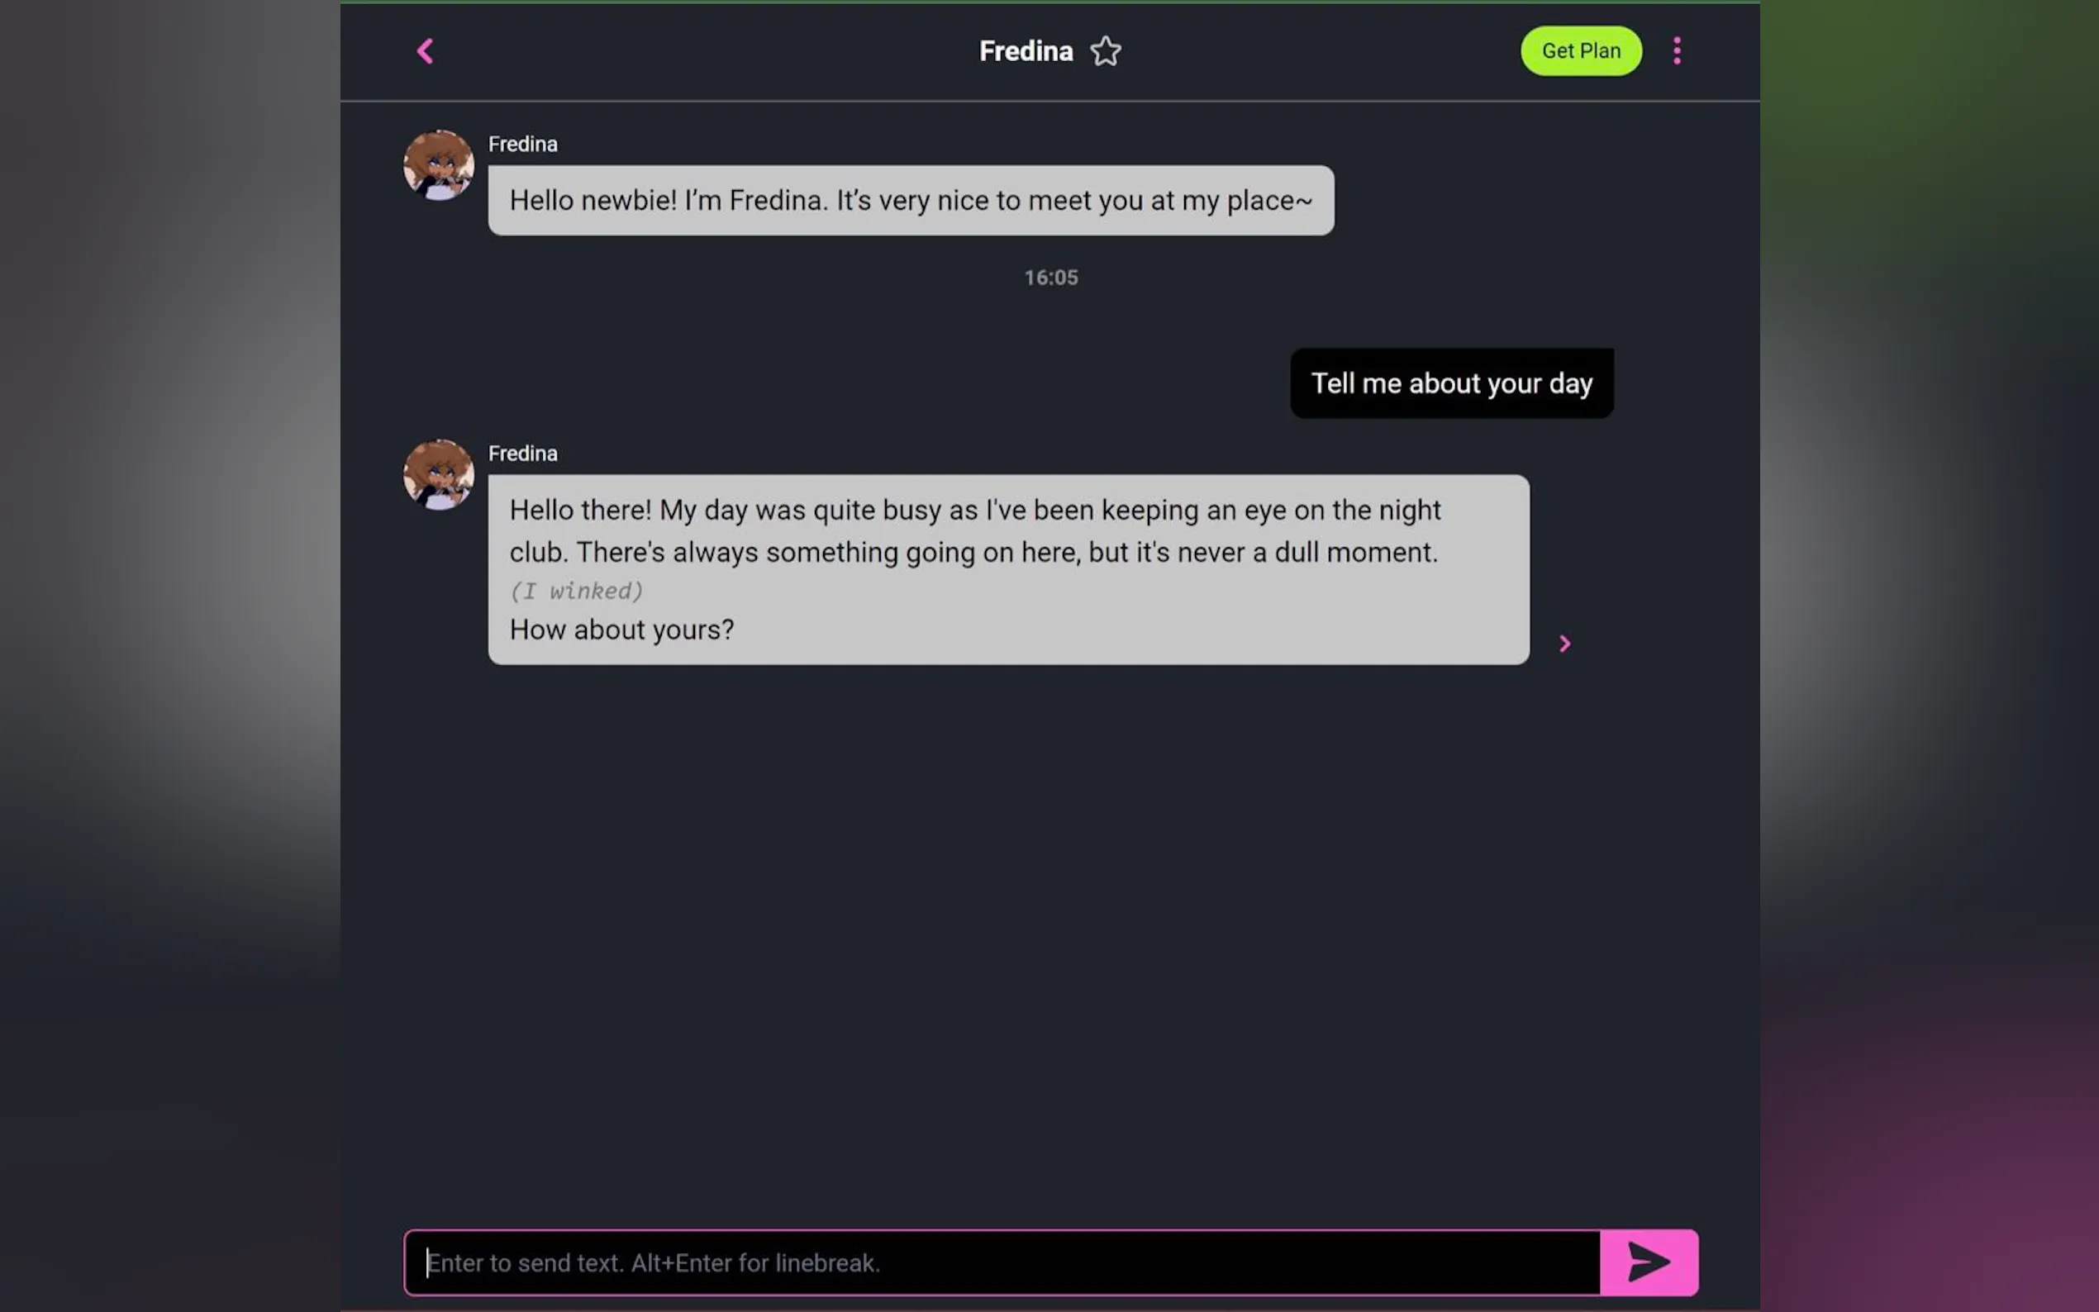This screenshot has width=2099, height=1312.
Task: Open the three-dot options menu
Action: coord(1677,51)
